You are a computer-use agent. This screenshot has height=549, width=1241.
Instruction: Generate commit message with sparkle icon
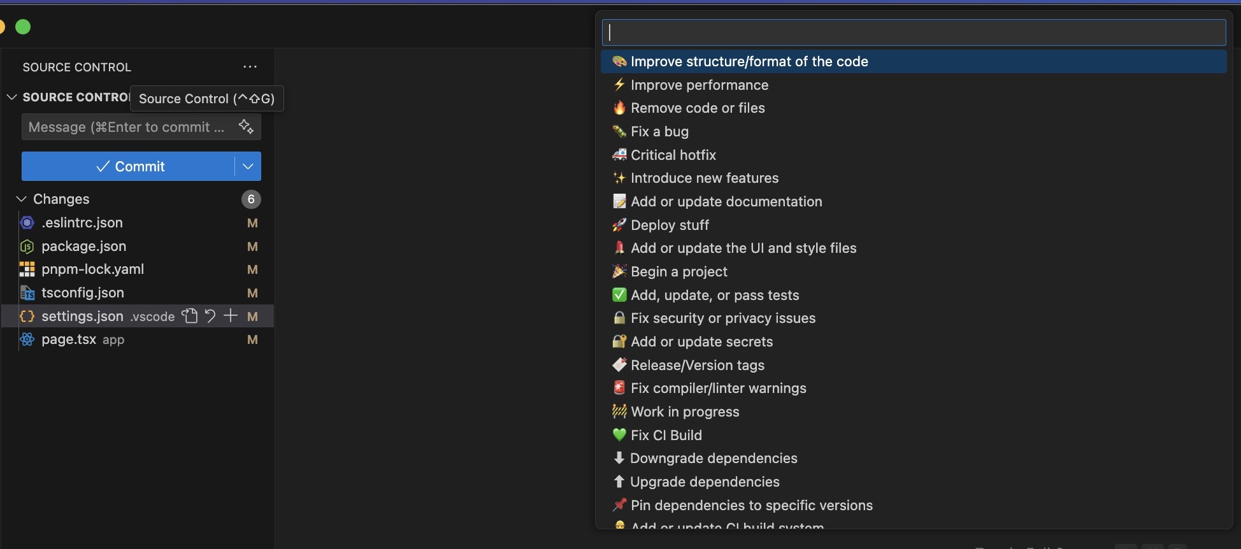coord(246,127)
